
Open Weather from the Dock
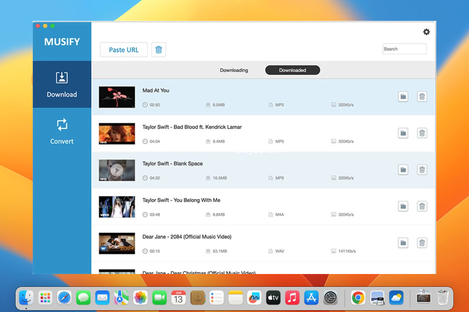396,298
